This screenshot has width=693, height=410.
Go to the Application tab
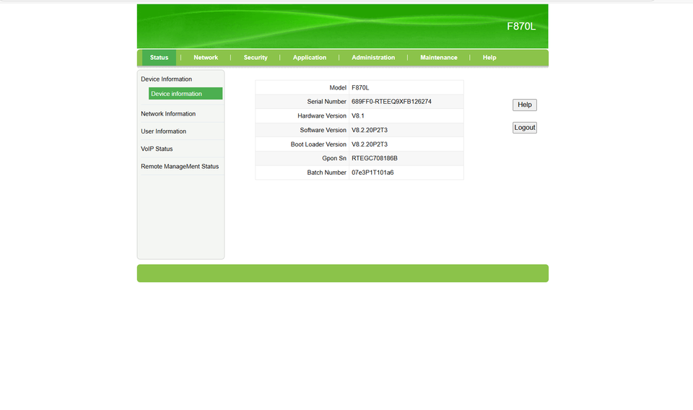coord(310,58)
